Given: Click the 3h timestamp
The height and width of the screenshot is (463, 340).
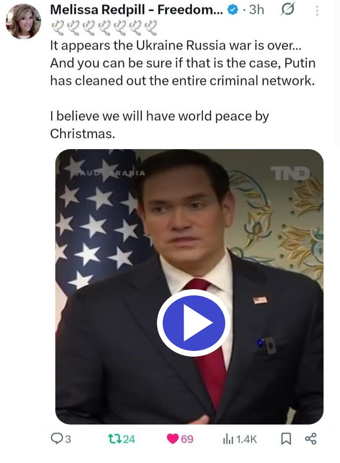Looking at the screenshot, I should 256,10.
